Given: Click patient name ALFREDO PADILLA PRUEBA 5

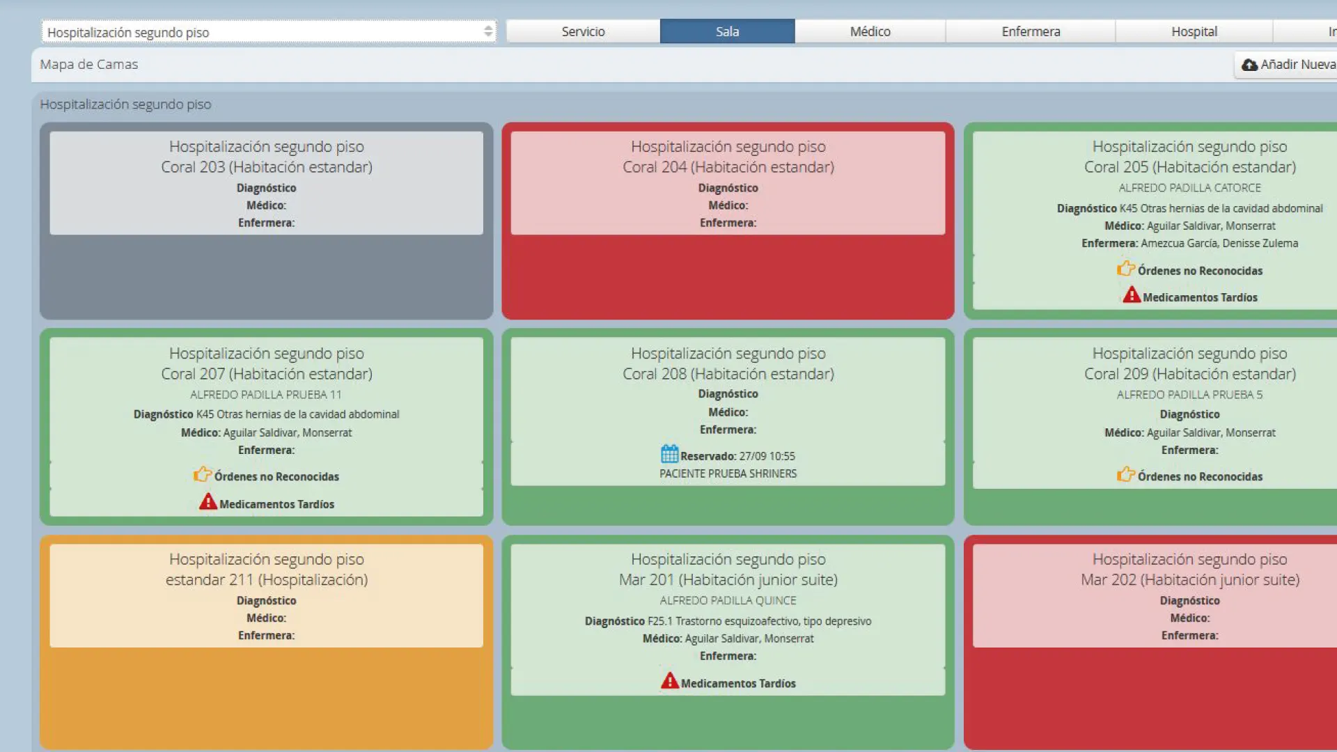Looking at the screenshot, I should pyautogui.click(x=1189, y=395).
